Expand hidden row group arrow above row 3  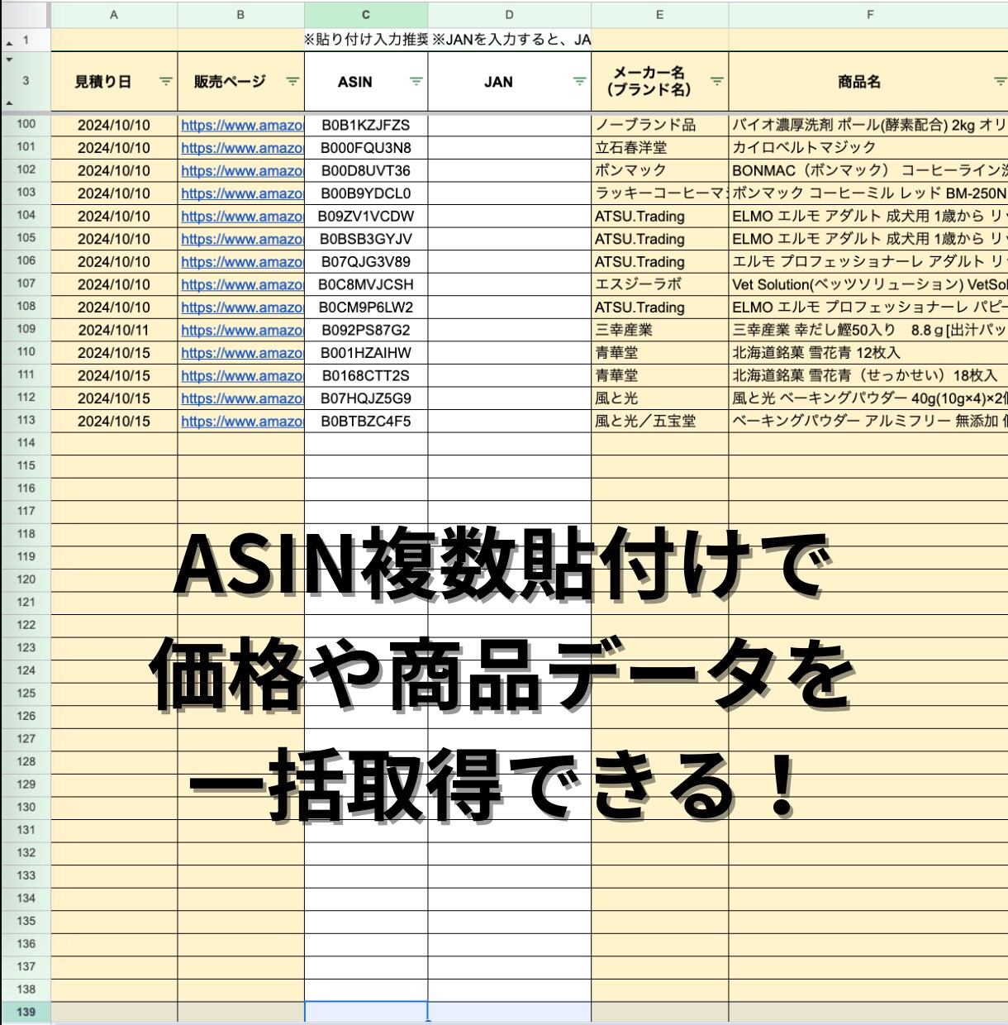(x=9, y=60)
